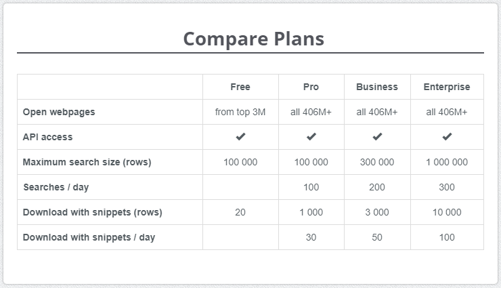The height and width of the screenshot is (288, 501).
Task: Click the 200 searches per day cell
Action: click(x=377, y=187)
